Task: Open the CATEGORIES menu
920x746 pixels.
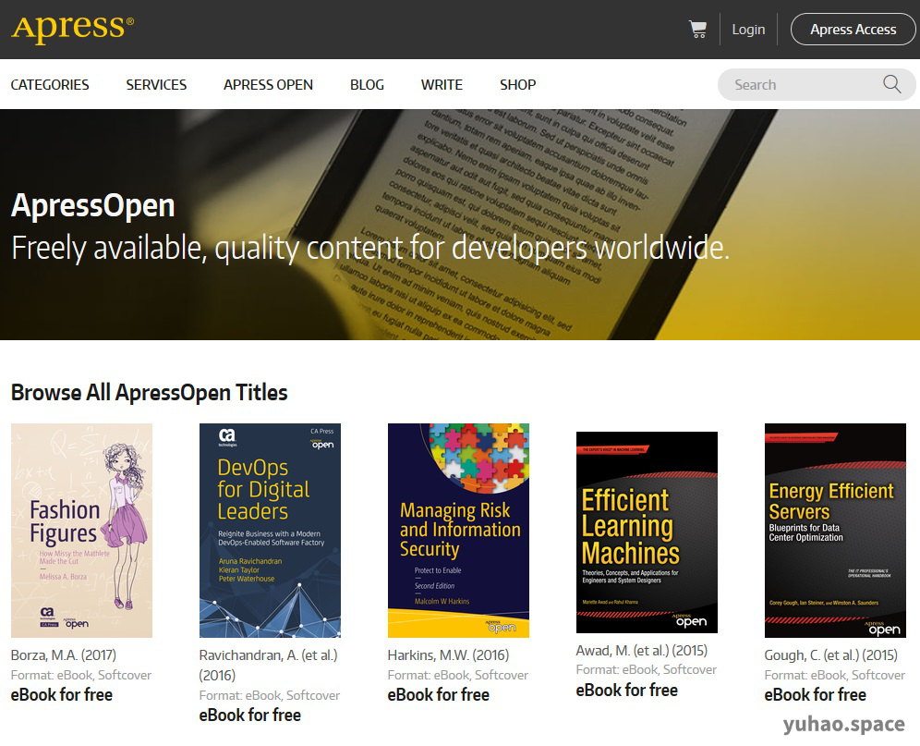Action: 50,85
